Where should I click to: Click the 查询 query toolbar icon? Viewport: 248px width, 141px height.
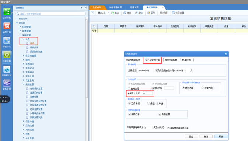(125, 12)
